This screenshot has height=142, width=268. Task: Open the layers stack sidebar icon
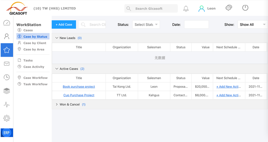(x=7, y=91)
